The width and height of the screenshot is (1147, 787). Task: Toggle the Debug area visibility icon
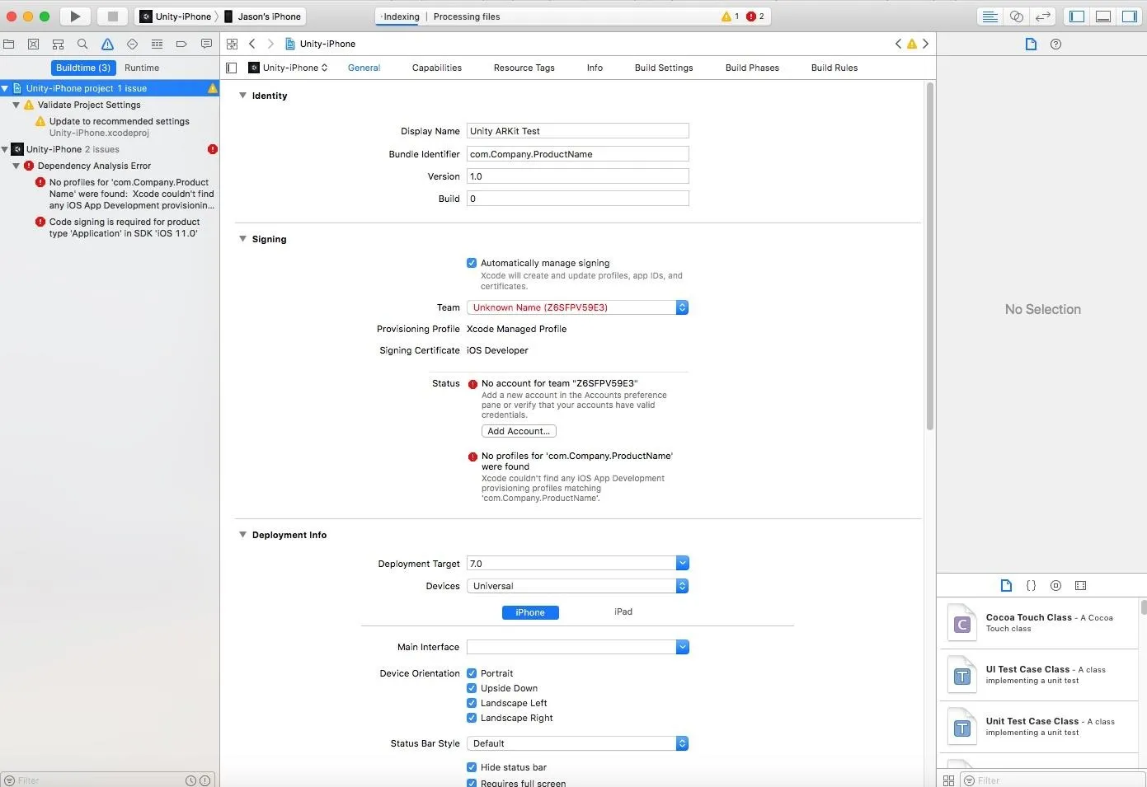coord(1103,16)
